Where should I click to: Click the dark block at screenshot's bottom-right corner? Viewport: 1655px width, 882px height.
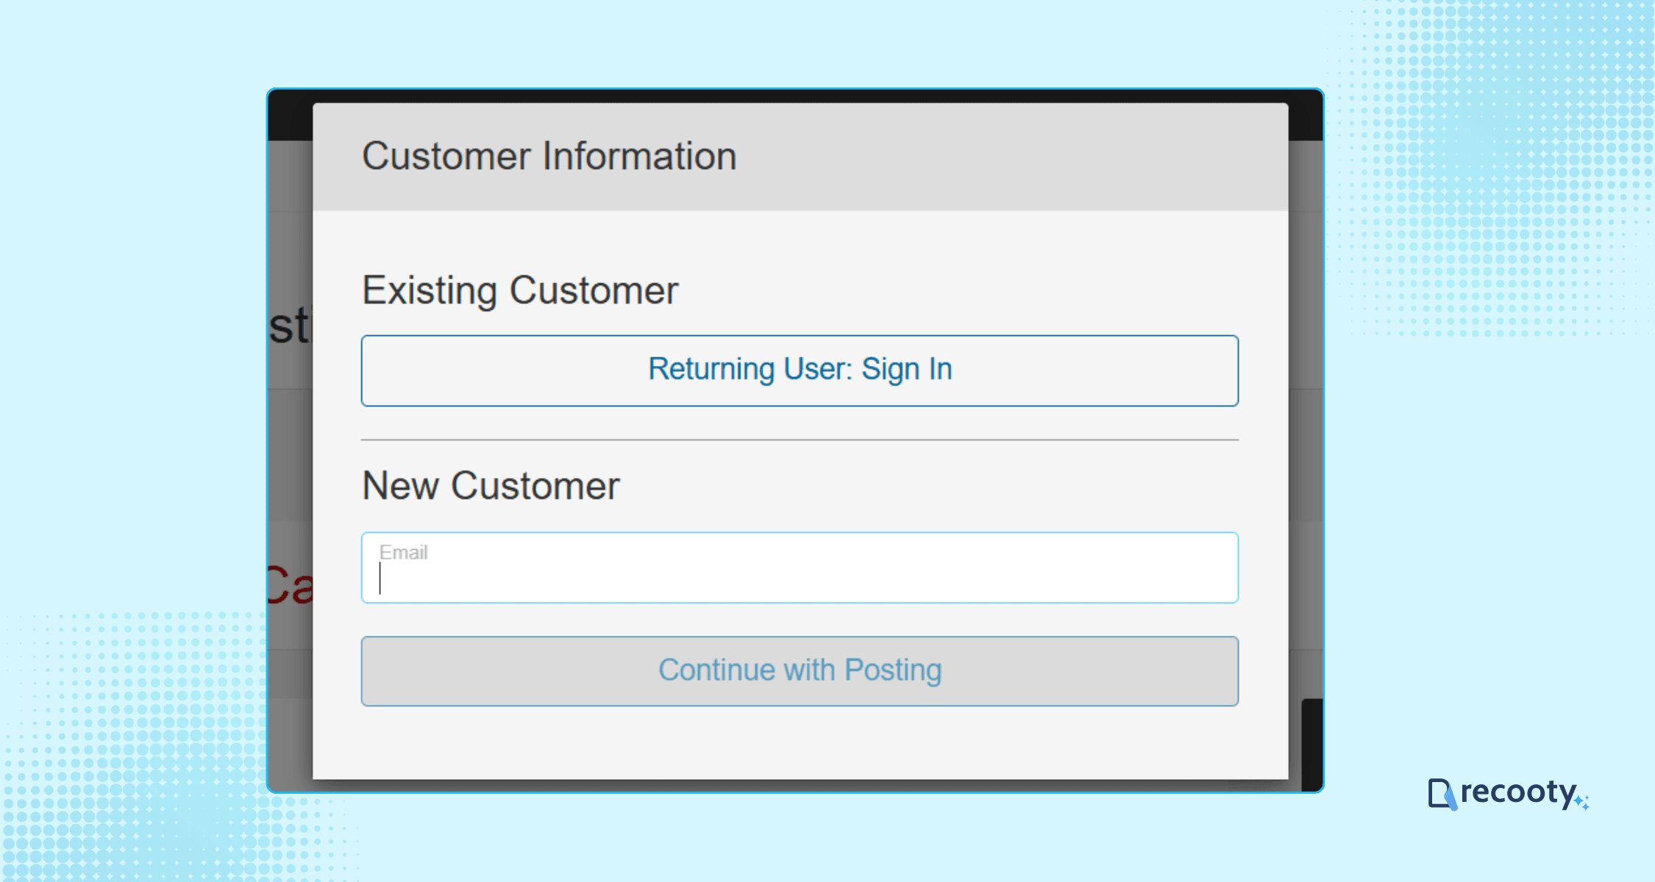[x=1311, y=744]
